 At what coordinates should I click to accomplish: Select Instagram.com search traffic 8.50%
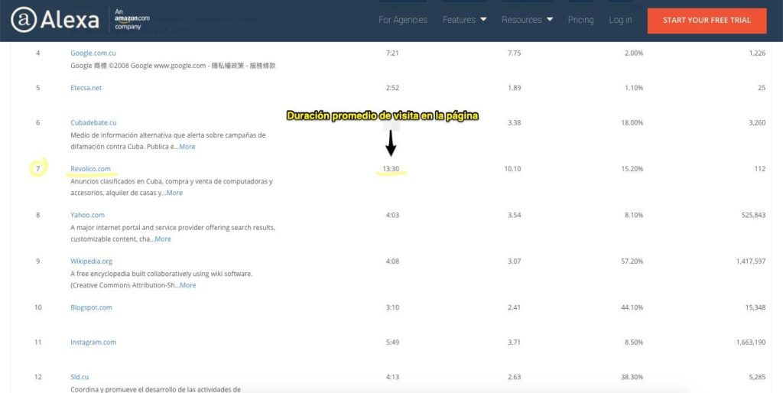(x=634, y=343)
